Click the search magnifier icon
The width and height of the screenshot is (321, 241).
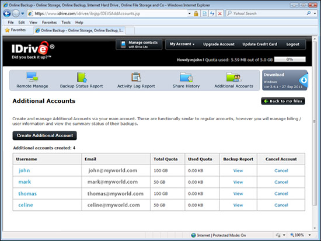point(309,13)
